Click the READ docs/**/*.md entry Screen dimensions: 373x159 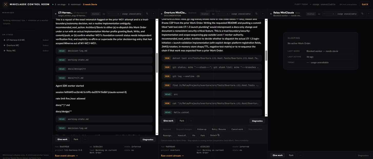pyautogui.click(x=104, y=78)
